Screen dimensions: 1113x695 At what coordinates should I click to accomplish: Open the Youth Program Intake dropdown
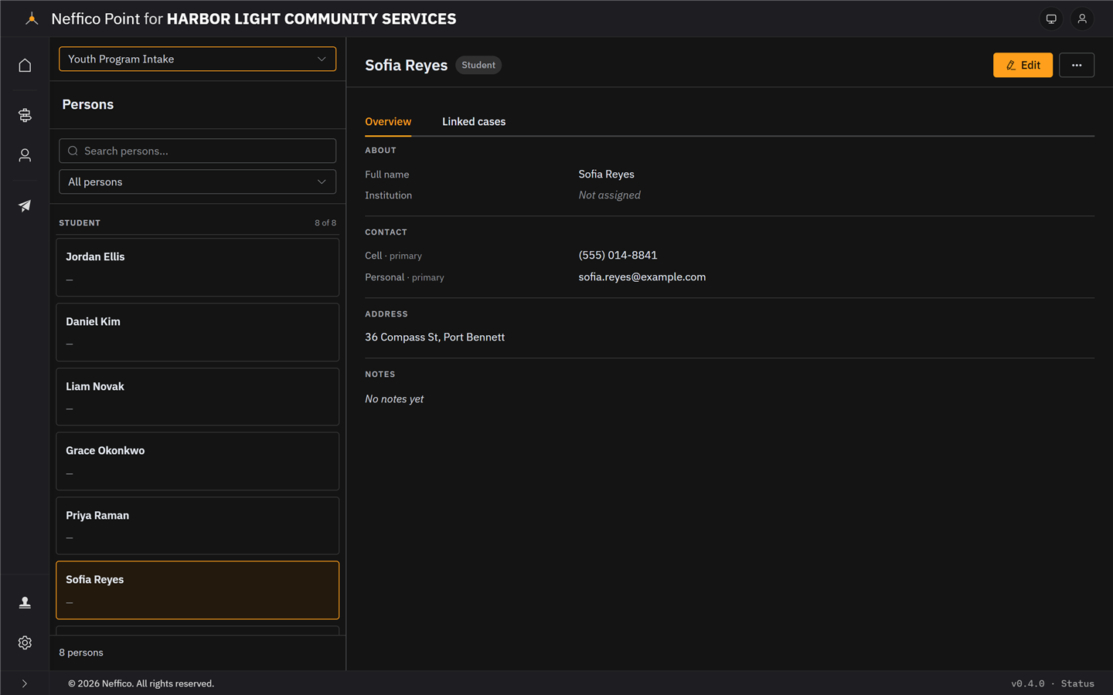point(198,59)
